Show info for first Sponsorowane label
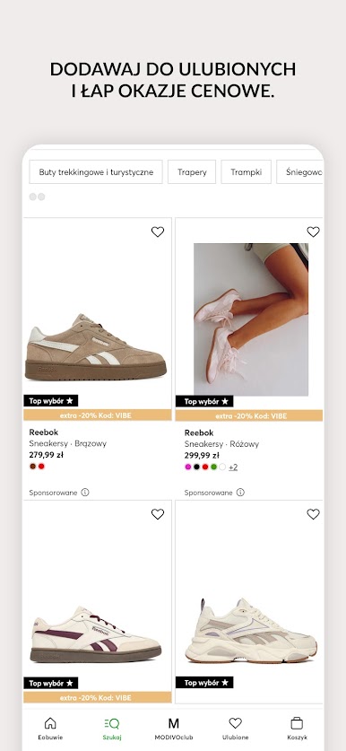The height and width of the screenshot is (751, 346). pos(85,493)
